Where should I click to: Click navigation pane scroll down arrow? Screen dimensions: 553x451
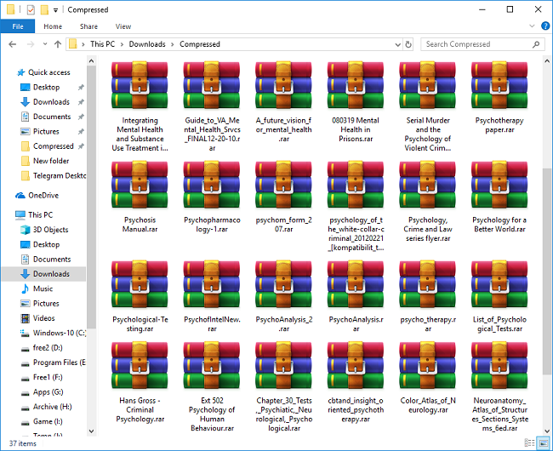pyautogui.click(x=91, y=431)
